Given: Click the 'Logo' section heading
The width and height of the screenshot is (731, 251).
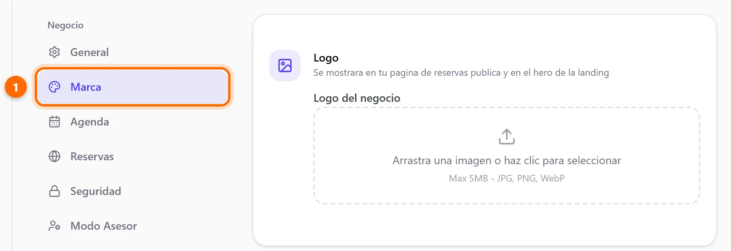Looking at the screenshot, I should (x=326, y=58).
